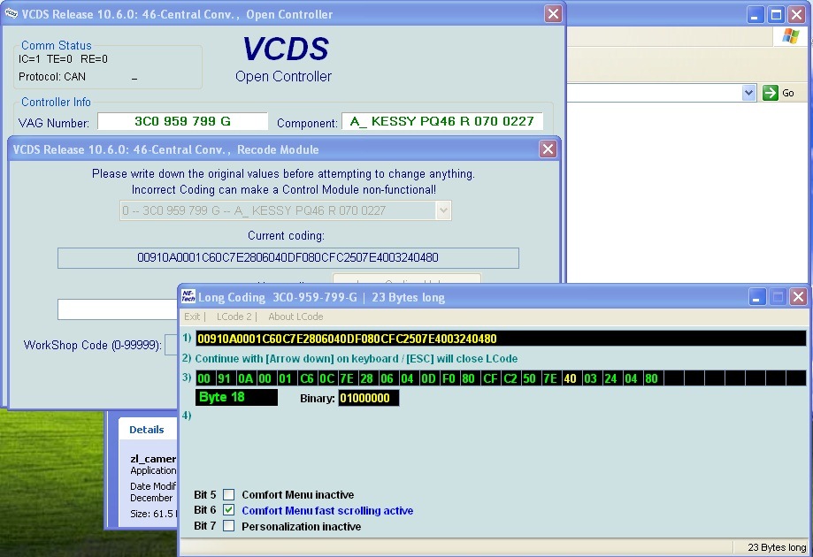Click the new coding input box in Recode Module
Image resolution: width=813 pixels, height=557 pixels.
point(118,309)
